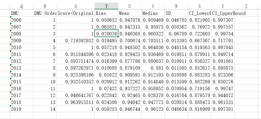The height and width of the screenshot is (119, 261).
Task: Select the SD value 0.070954 cell
Action: 176,88
